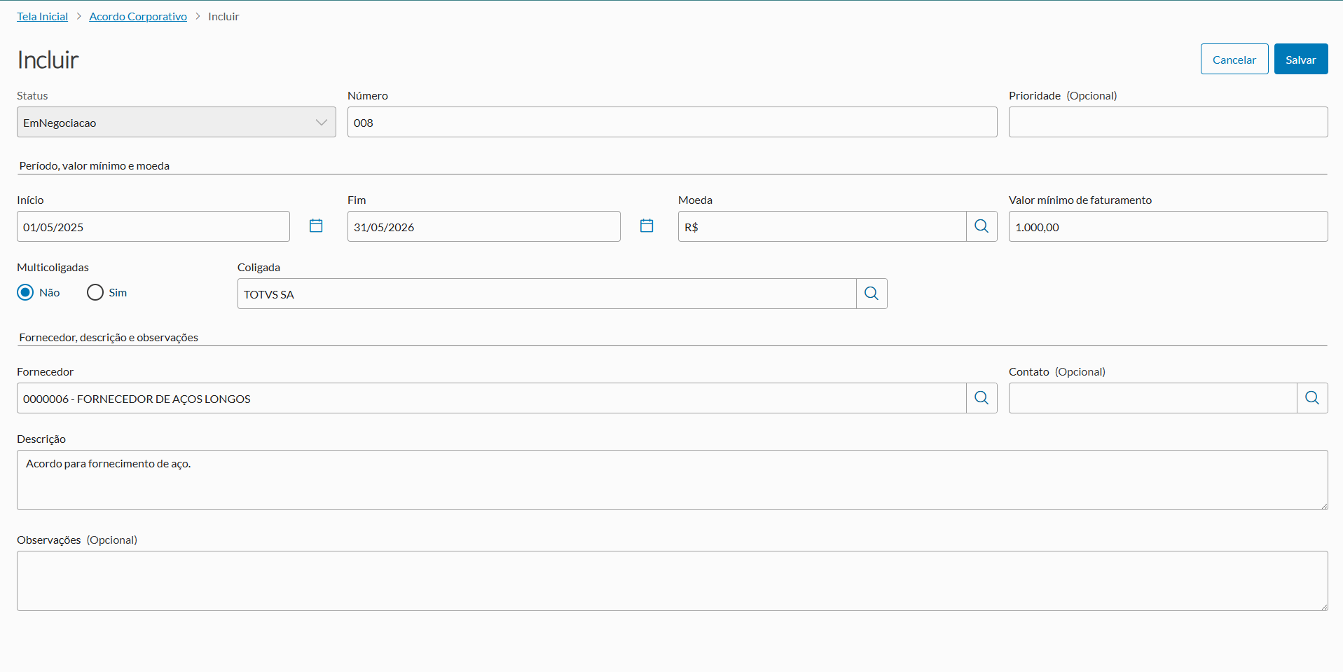
Task: Open the Início date calendar picker
Action: click(x=316, y=226)
